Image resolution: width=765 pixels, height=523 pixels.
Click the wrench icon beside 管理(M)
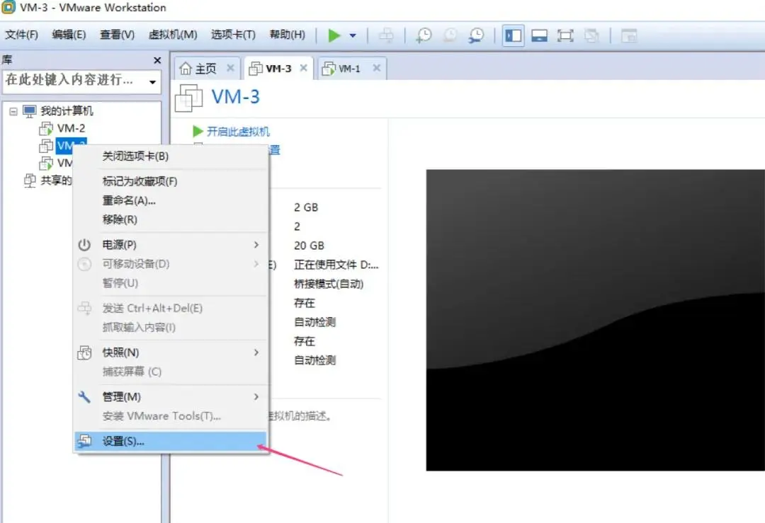(x=84, y=397)
